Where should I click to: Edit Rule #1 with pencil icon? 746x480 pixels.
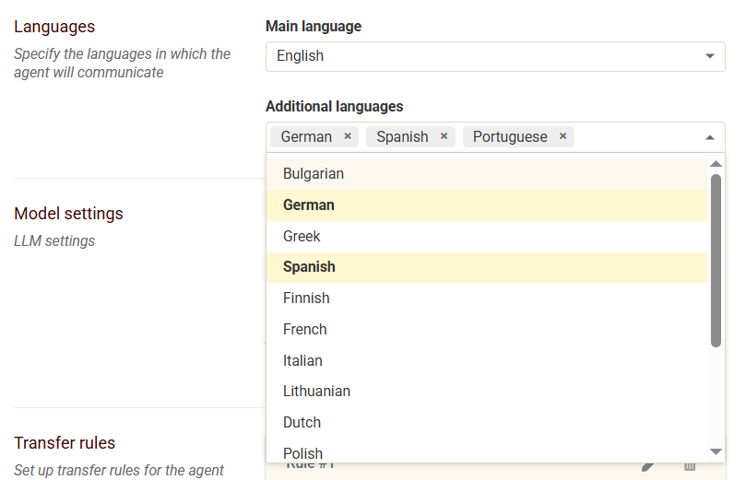(647, 466)
